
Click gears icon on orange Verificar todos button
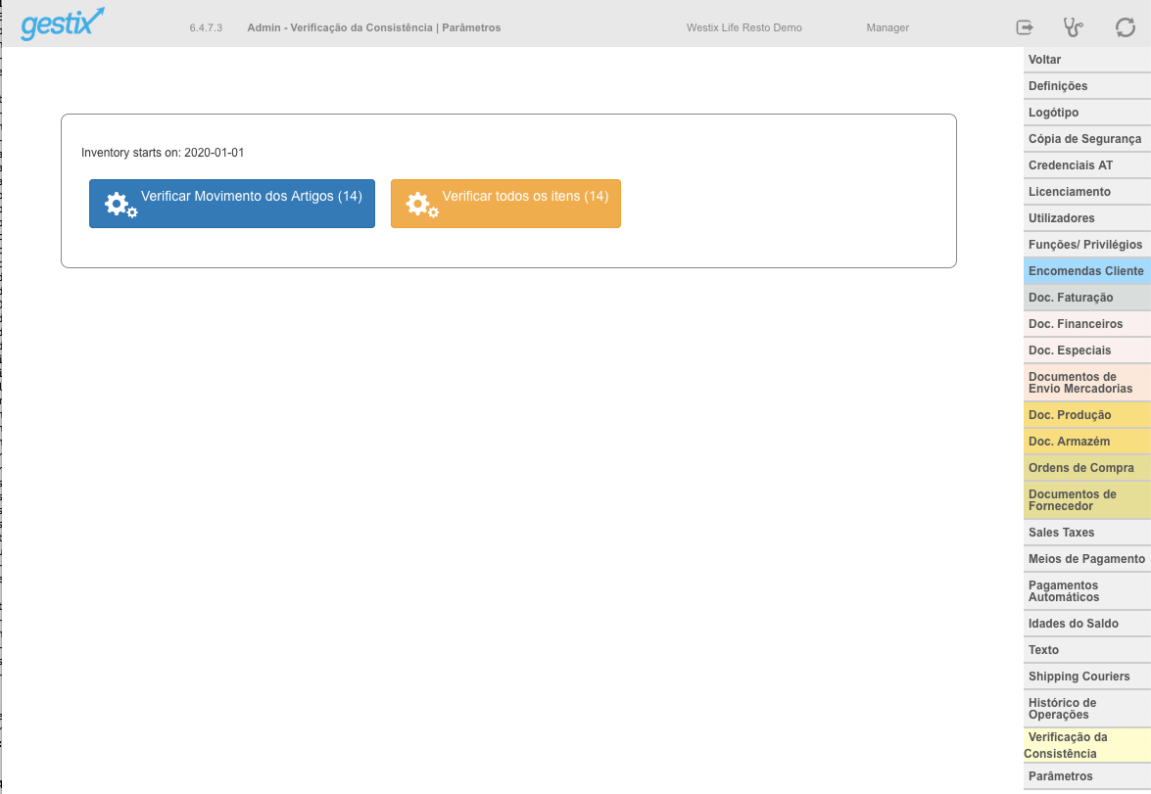(422, 205)
